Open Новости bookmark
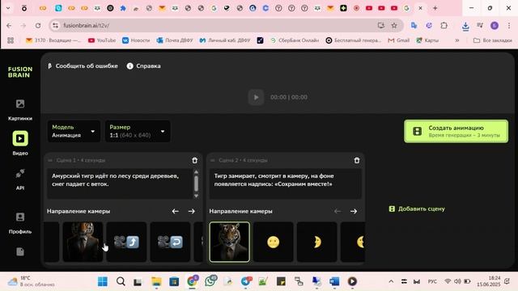518x291 pixels. tap(136, 40)
